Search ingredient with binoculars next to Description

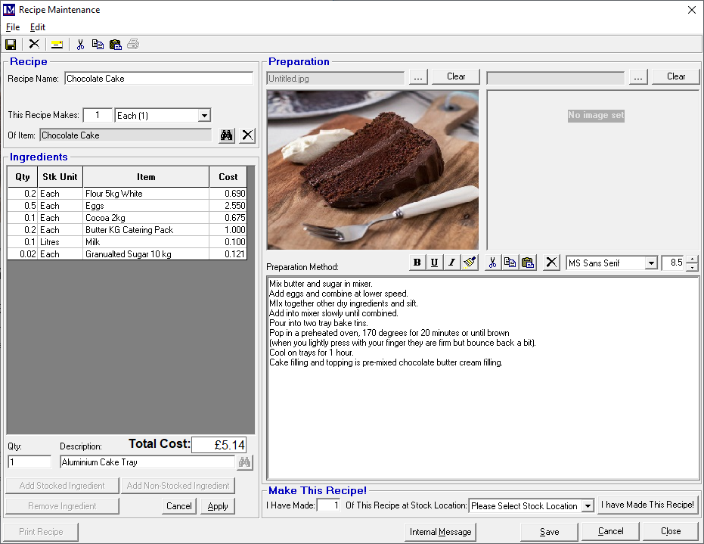(244, 462)
